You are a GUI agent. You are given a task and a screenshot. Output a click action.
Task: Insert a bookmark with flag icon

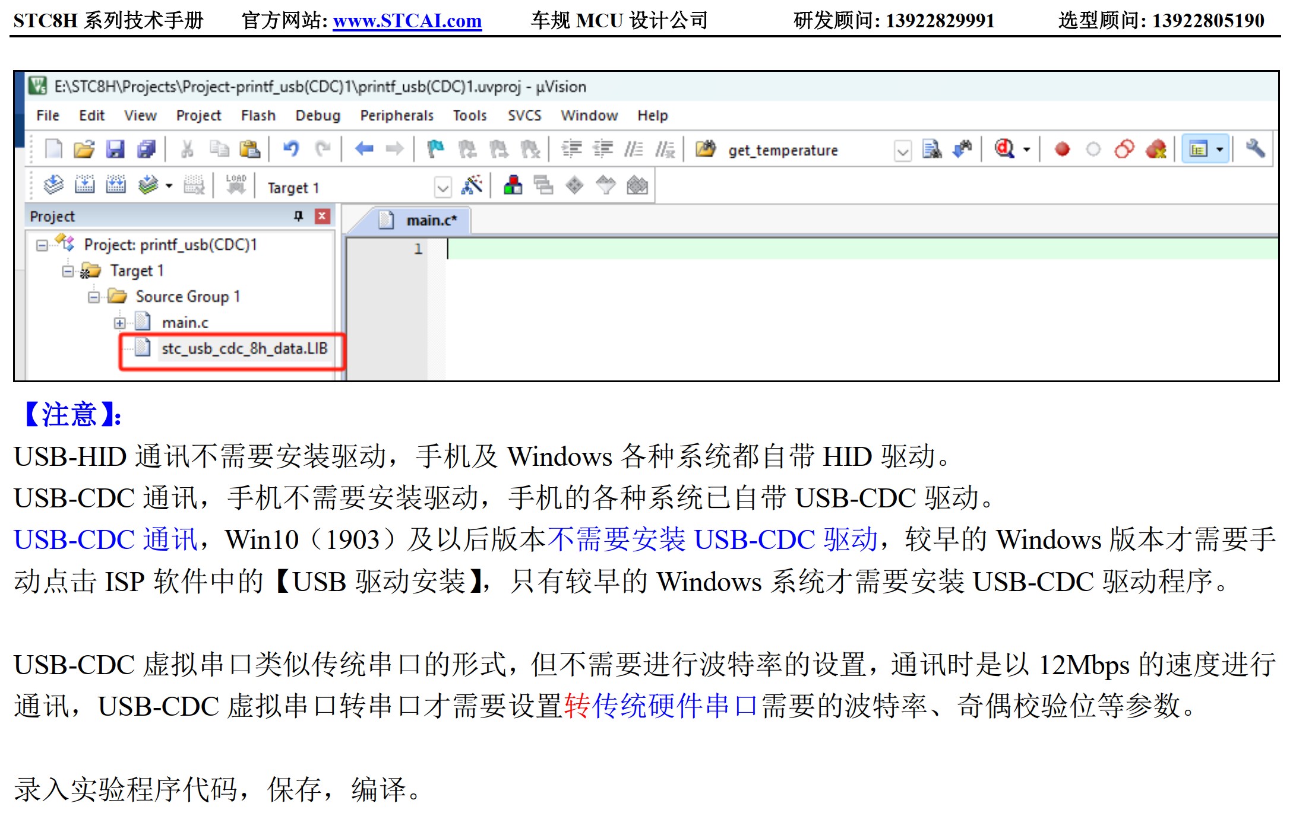pyautogui.click(x=435, y=149)
